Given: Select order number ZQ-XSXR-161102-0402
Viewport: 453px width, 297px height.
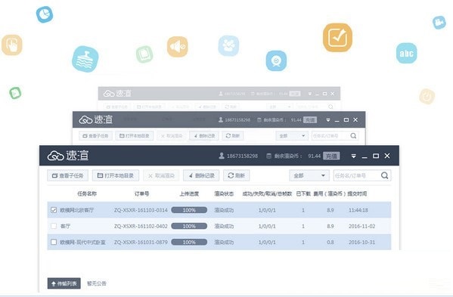Looking at the screenshot, I should point(141,226).
